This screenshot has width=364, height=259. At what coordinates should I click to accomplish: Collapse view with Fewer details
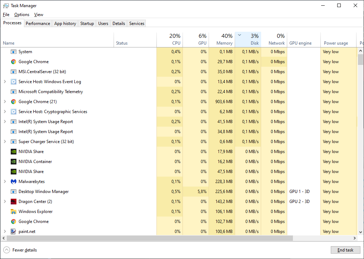20,250
